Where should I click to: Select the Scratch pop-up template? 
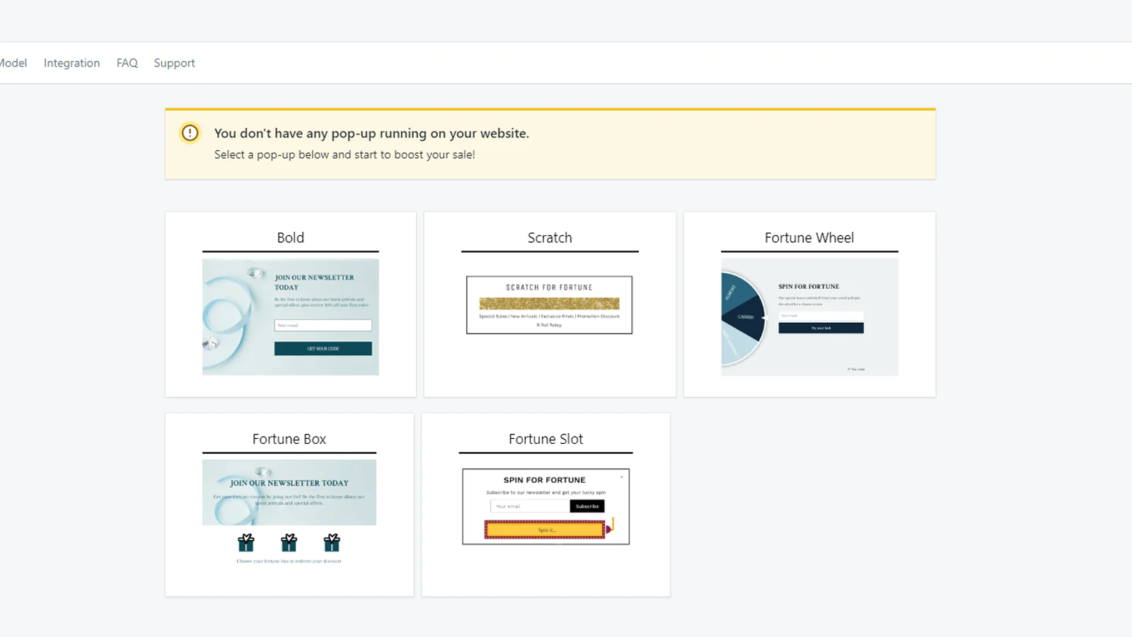(550, 238)
